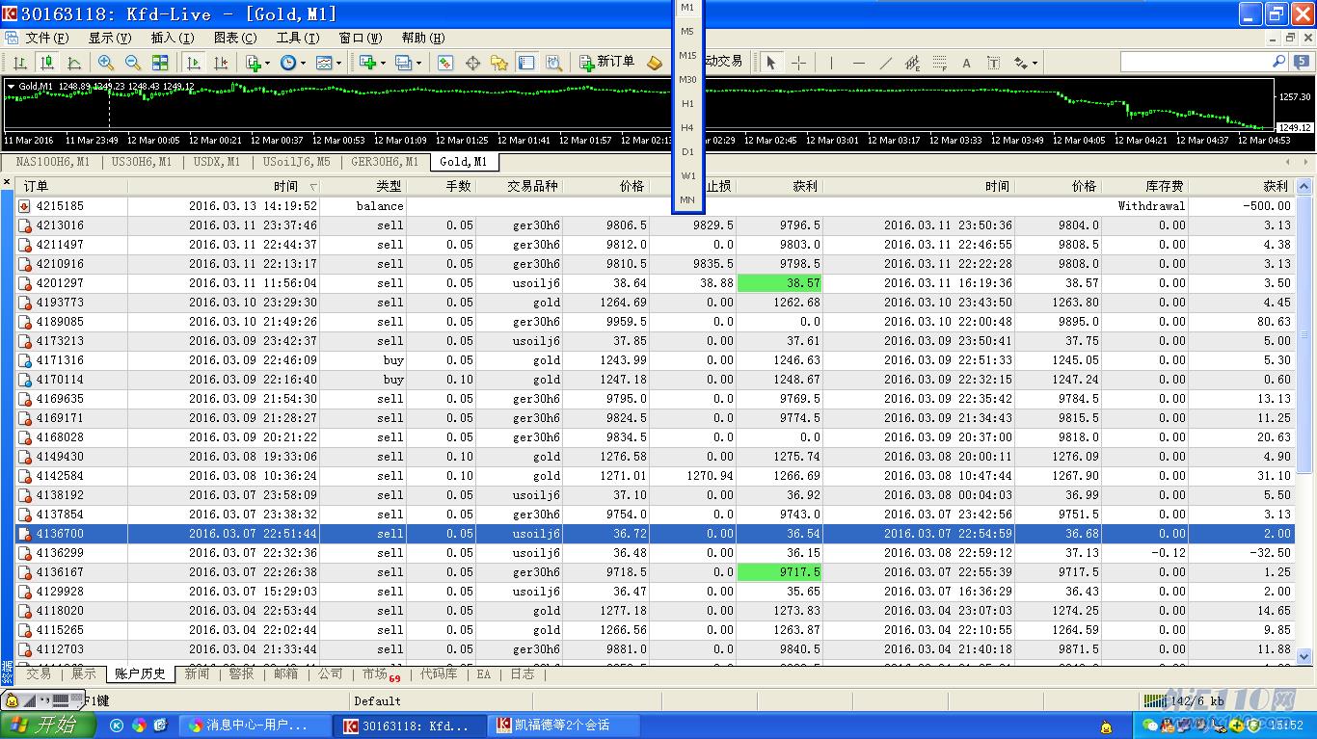Image resolution: width=1317 pixels, height=739 pixels.
Task: Select the M5 timeframe
Action: [687, 31]
